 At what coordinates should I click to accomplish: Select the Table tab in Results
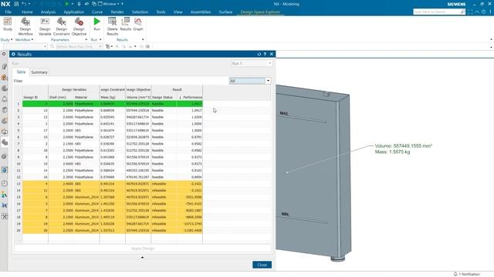(21, 72)
